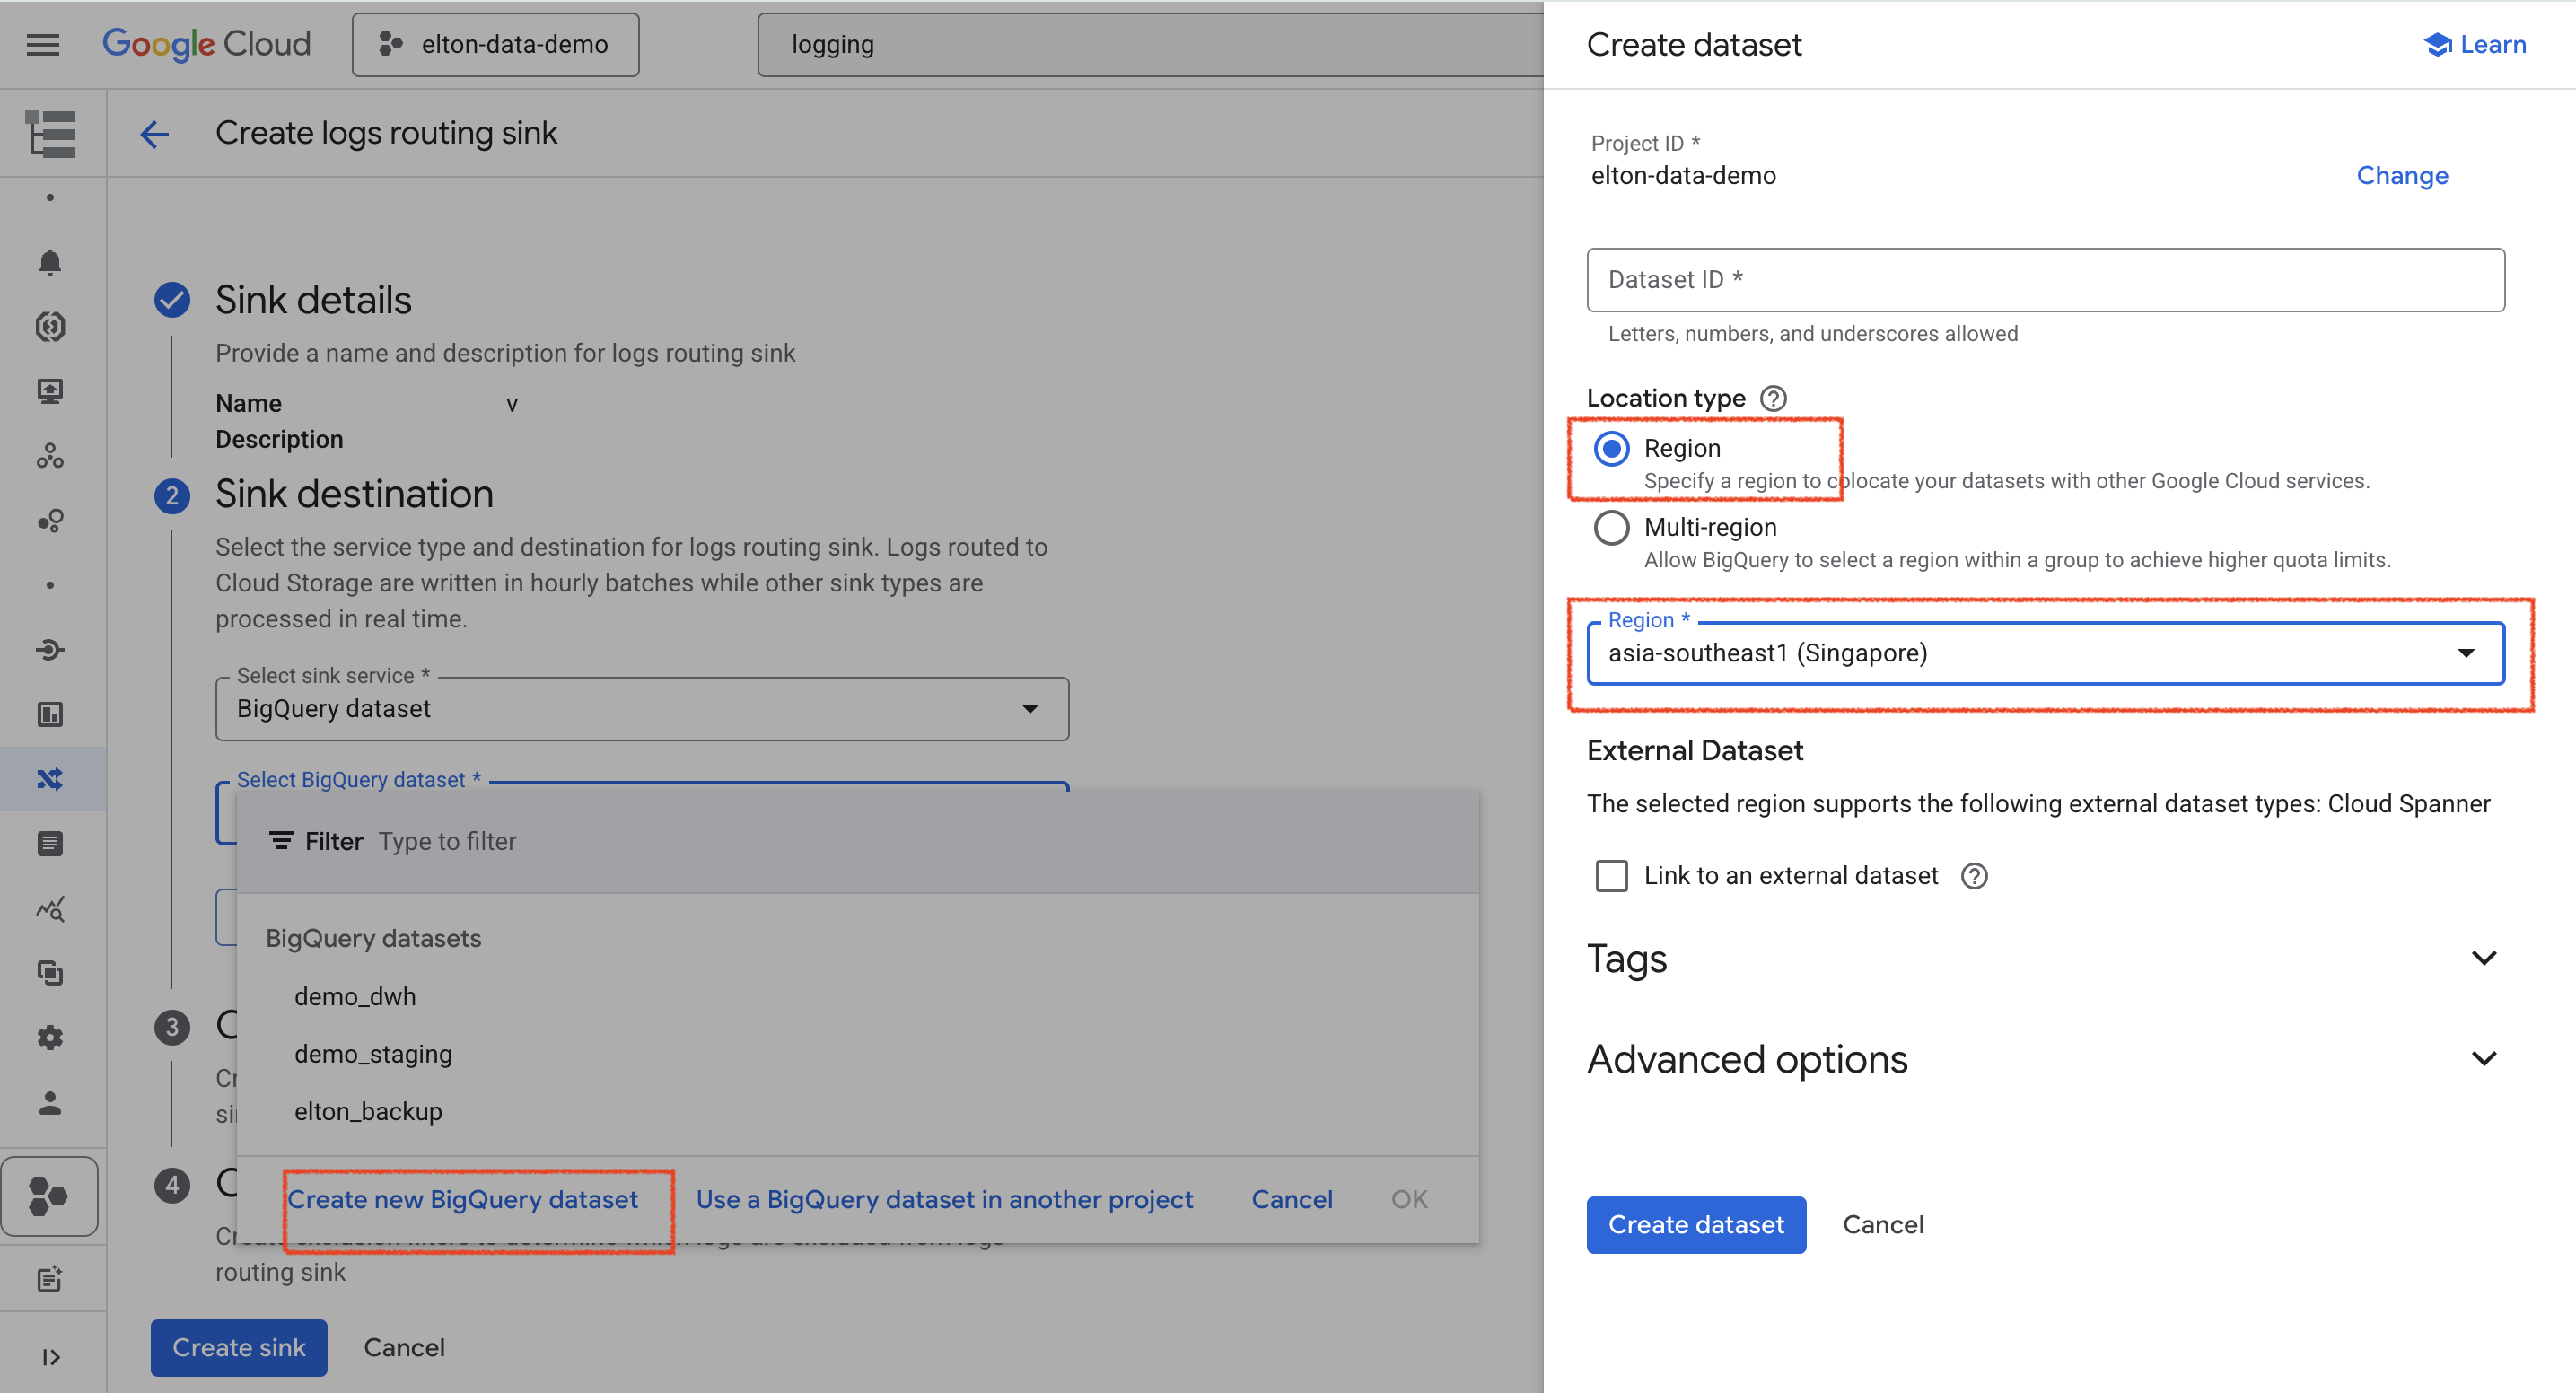Viewport: 2576px width, 1393px height.
Task: Click the Sink details step heading
Action: pos(313,300)
